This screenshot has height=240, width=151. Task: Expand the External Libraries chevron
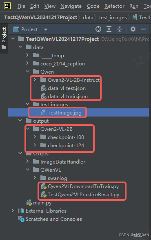click(x=13, y=211)
